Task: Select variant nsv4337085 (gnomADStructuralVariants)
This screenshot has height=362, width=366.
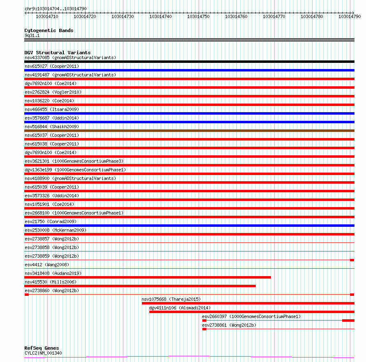Action: (70, 58)
